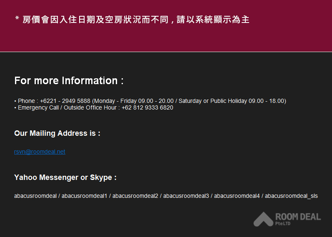Click the abacusroomdeal3 messenger ID
Viewport: 332px width, 237px height.
point(186,196)
